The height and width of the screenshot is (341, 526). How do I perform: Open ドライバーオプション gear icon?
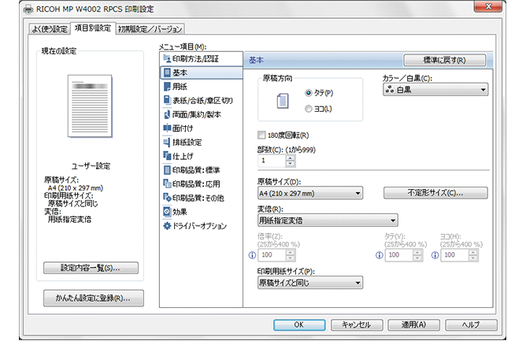[x=166, y=225]
